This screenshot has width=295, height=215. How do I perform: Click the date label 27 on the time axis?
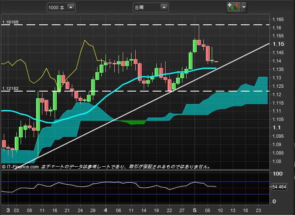click(x=182, y=210)
